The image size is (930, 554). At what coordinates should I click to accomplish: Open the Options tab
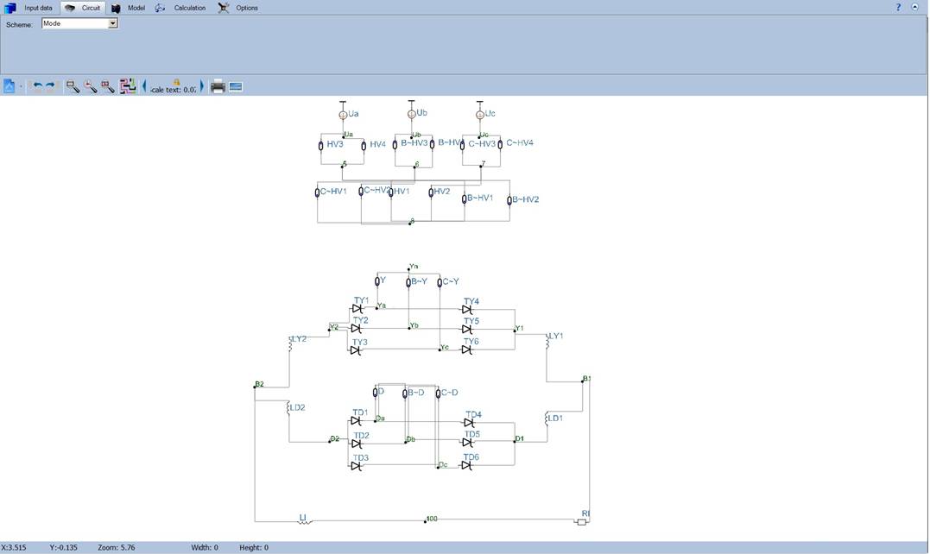point(237,8)
